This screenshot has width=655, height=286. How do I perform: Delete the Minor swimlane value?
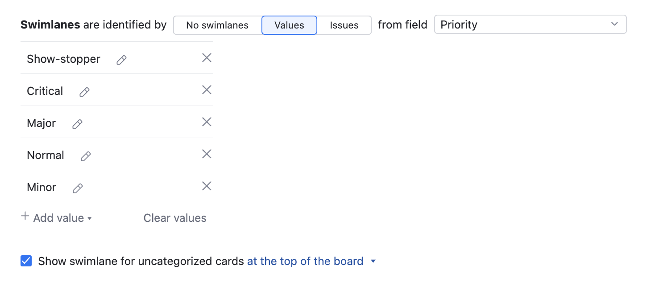(x=207, y=186)
